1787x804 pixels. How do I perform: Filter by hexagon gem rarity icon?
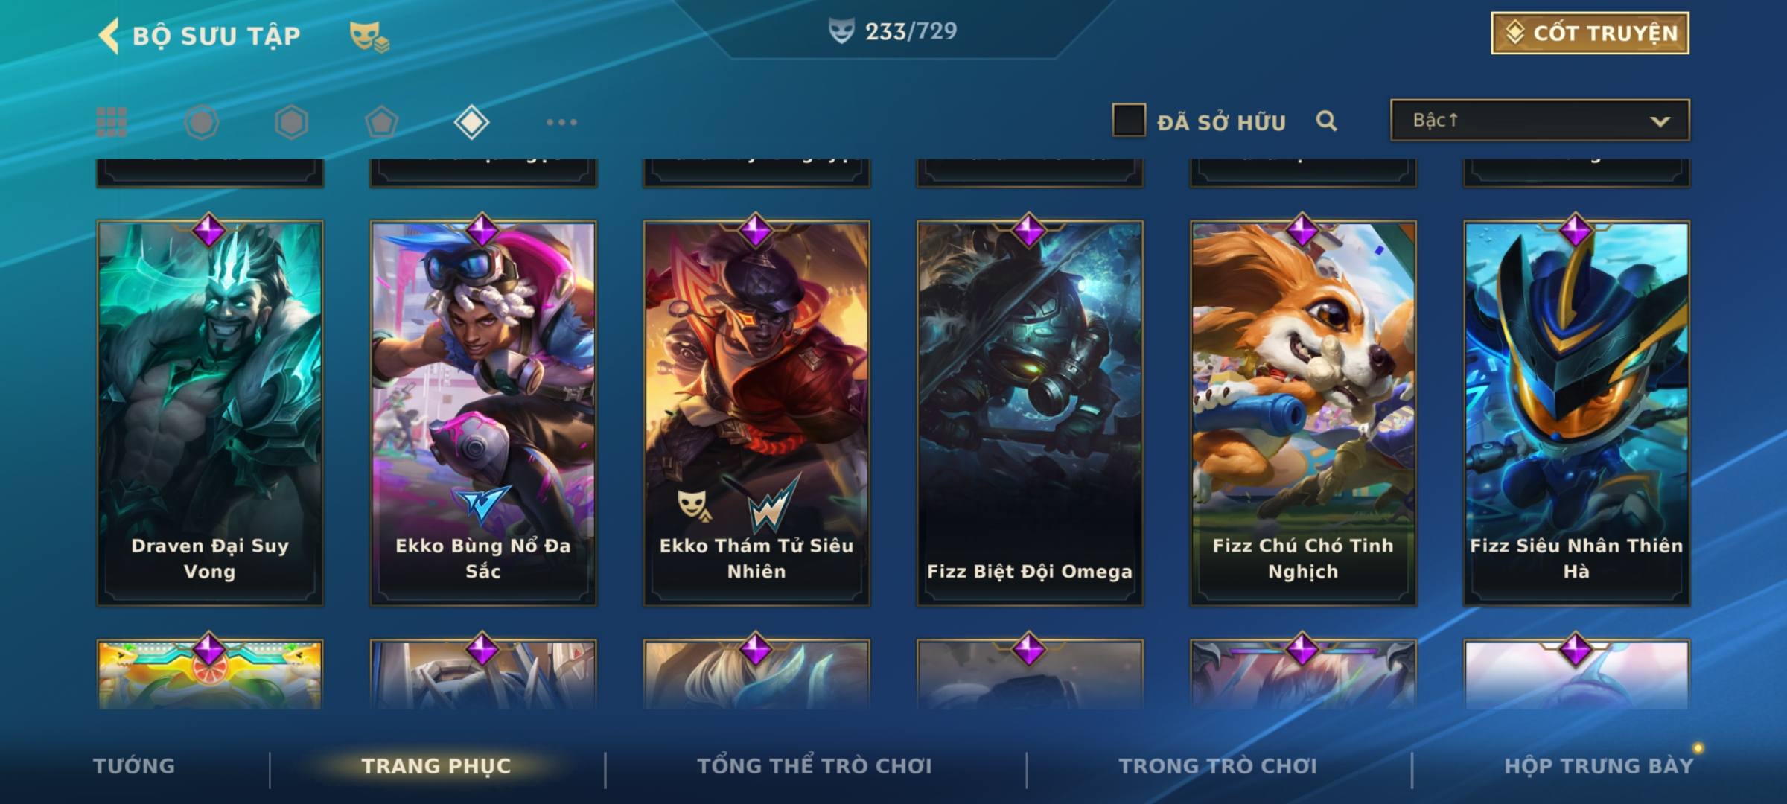coord(291,122)
